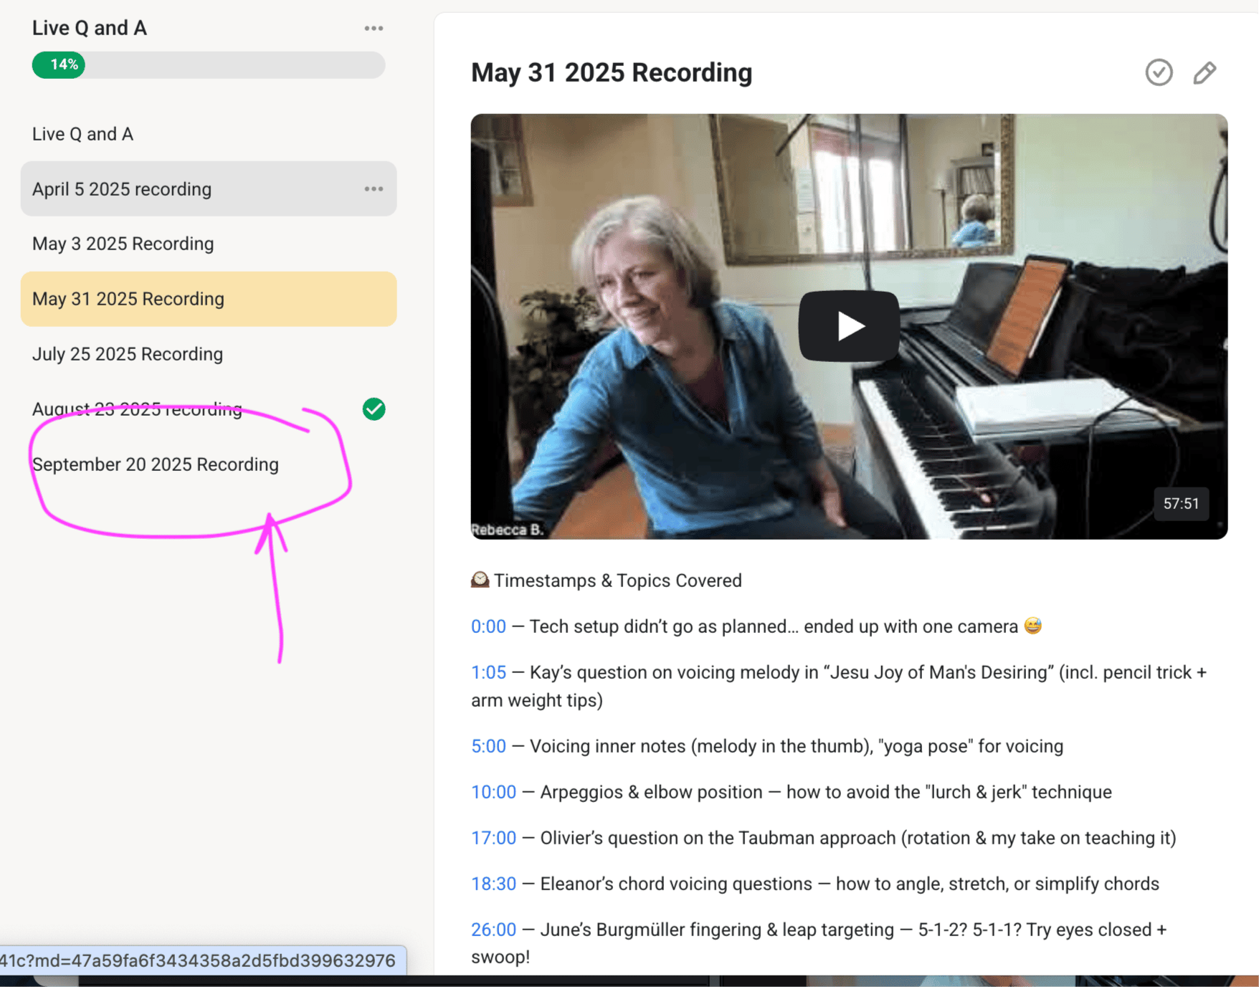Open the Live Q and A three-dot menu
The image size is (1259, 987).
374,28
